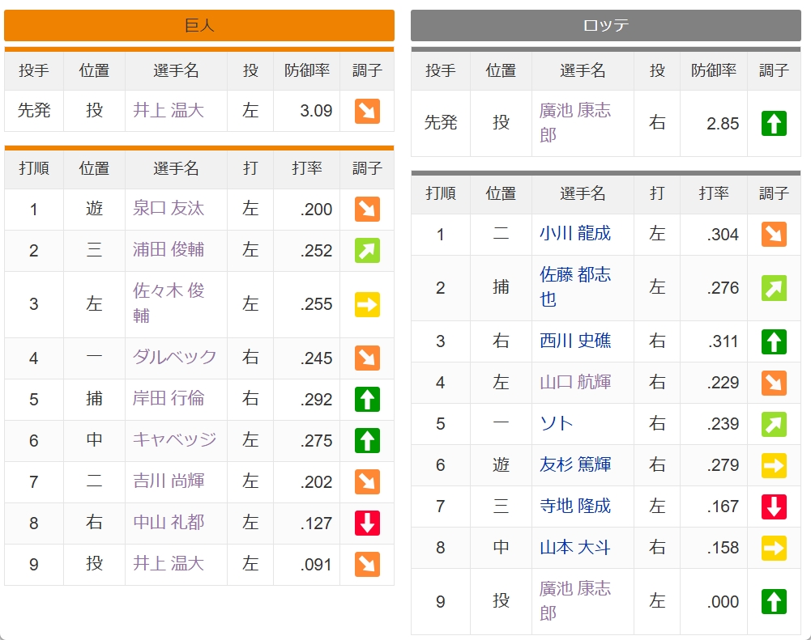Click the .127 batting average cell

(x=307, y=523)
